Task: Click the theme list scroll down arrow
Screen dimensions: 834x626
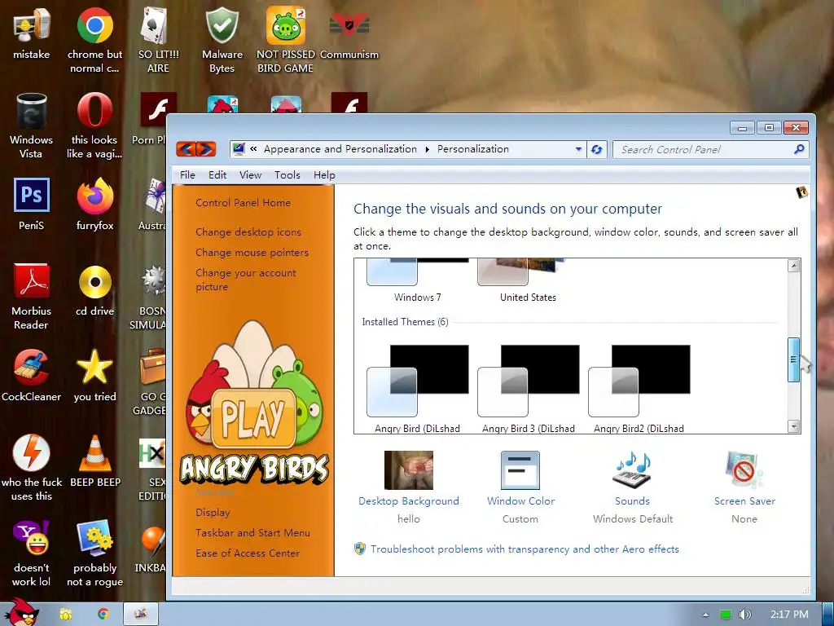Action: click(793, 426)
